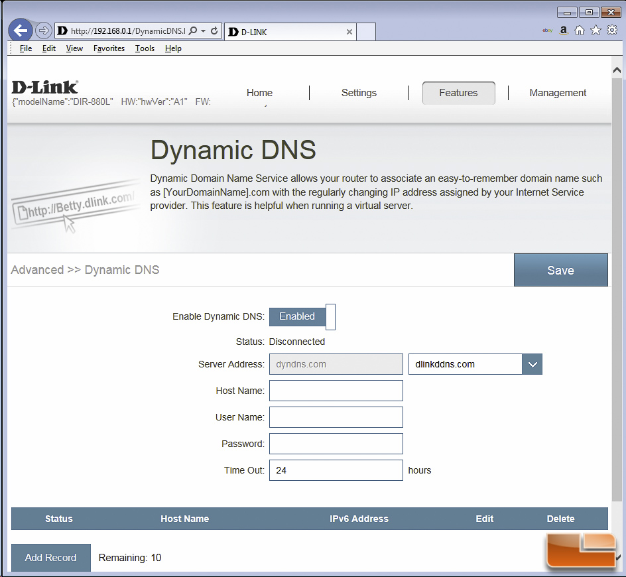The height and width of the screenshot is (577, 626).
Task: Select the D-LINK browser tab
Action: (x=290, y=32)
